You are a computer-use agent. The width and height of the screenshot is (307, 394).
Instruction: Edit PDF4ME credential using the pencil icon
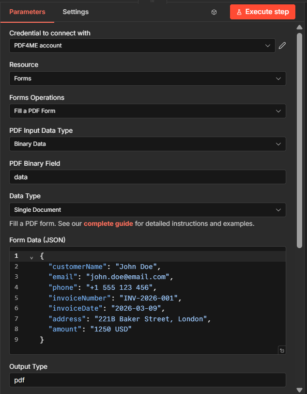coord(282,46)
